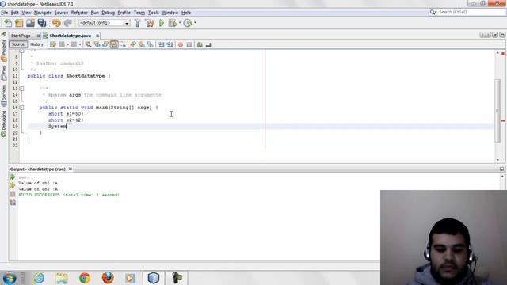Click the editor vertical scrollbar thumb
The width and height of the screenshot is (507, 285).
[x=497, y=111]
